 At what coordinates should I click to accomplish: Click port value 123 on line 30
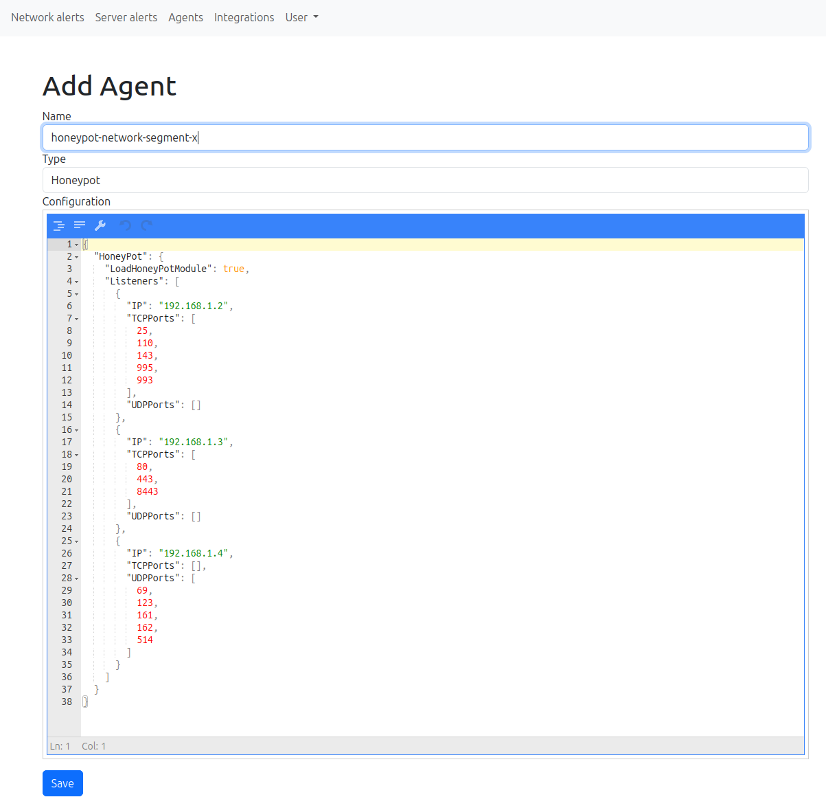pyautogui.click(x=145, y=603)
